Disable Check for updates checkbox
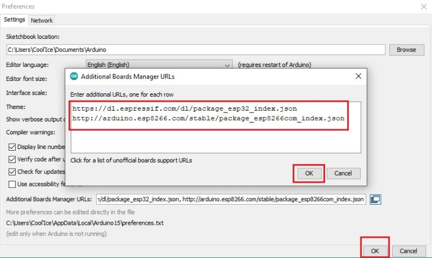 click(12, 171)
